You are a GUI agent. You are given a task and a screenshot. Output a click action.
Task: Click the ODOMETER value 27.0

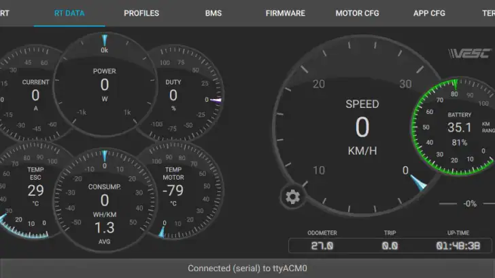(322, 246)
